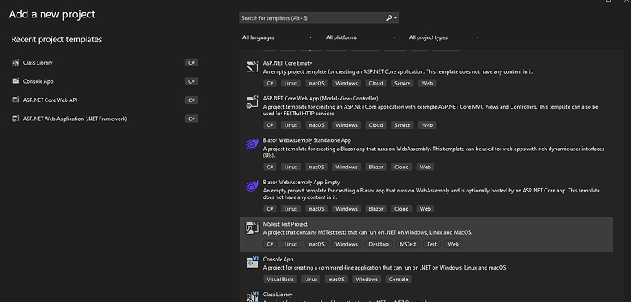The image size is (631, 302).
Task: Click the Cloud tag under Blazor WebAssembly App Empty
Action: [x=401, y=209]
